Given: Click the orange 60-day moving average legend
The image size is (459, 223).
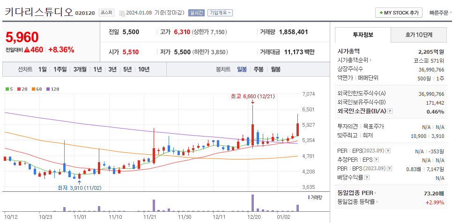Looking at the screenshot, I should (37, 89).
